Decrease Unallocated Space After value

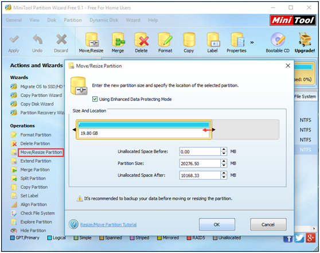tap(224, 177)
